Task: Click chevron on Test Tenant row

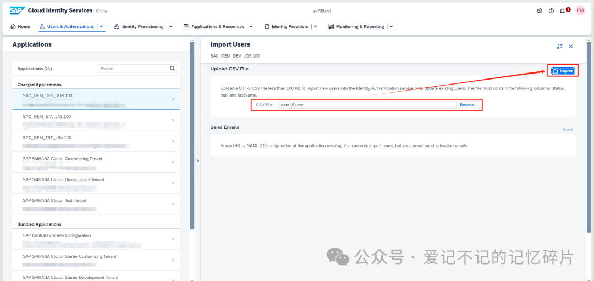Action: [173, 204]
